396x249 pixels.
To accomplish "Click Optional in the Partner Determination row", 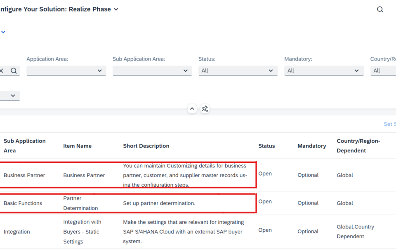I will (x=308, y=203).
